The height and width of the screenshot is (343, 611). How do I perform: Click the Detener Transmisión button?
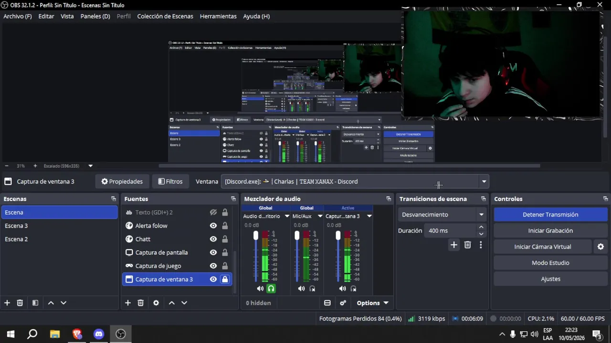550,215
